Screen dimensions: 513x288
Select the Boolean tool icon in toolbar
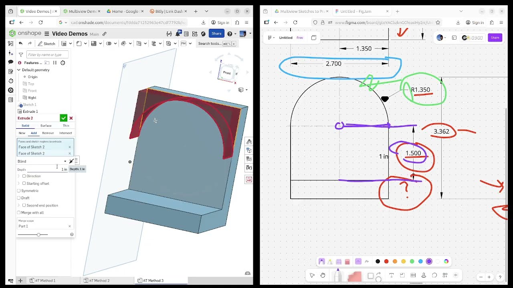pyautogui.click(x=109, y=44)
